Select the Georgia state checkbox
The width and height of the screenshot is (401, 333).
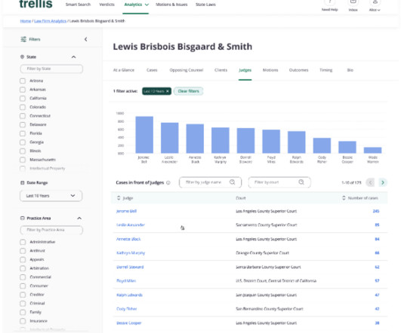(23, 142)
